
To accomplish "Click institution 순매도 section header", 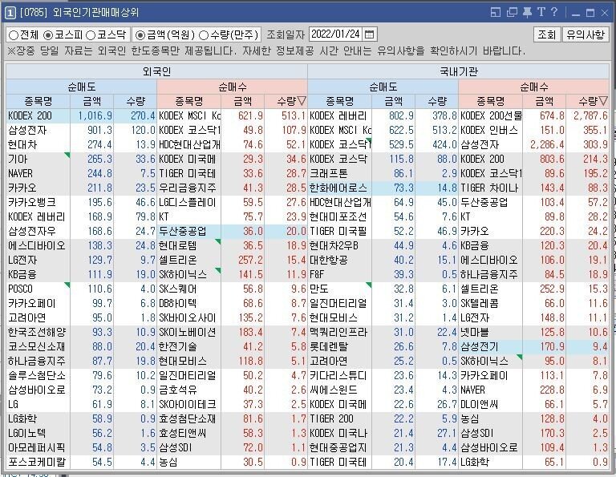I will (x=383, y=87).
